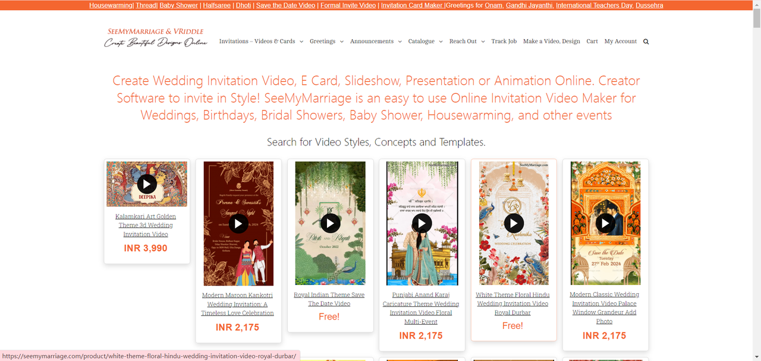
Task: Play the White Theme Floral Hindu invitation video
Action: click(514, 223)
